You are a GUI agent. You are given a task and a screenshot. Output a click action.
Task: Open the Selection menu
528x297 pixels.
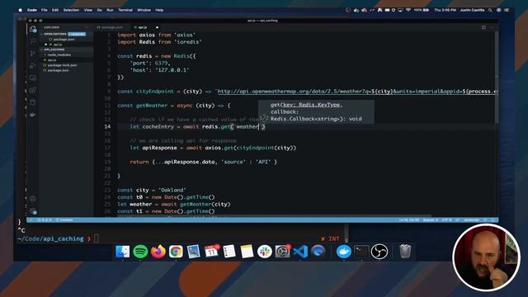(71, 10)
